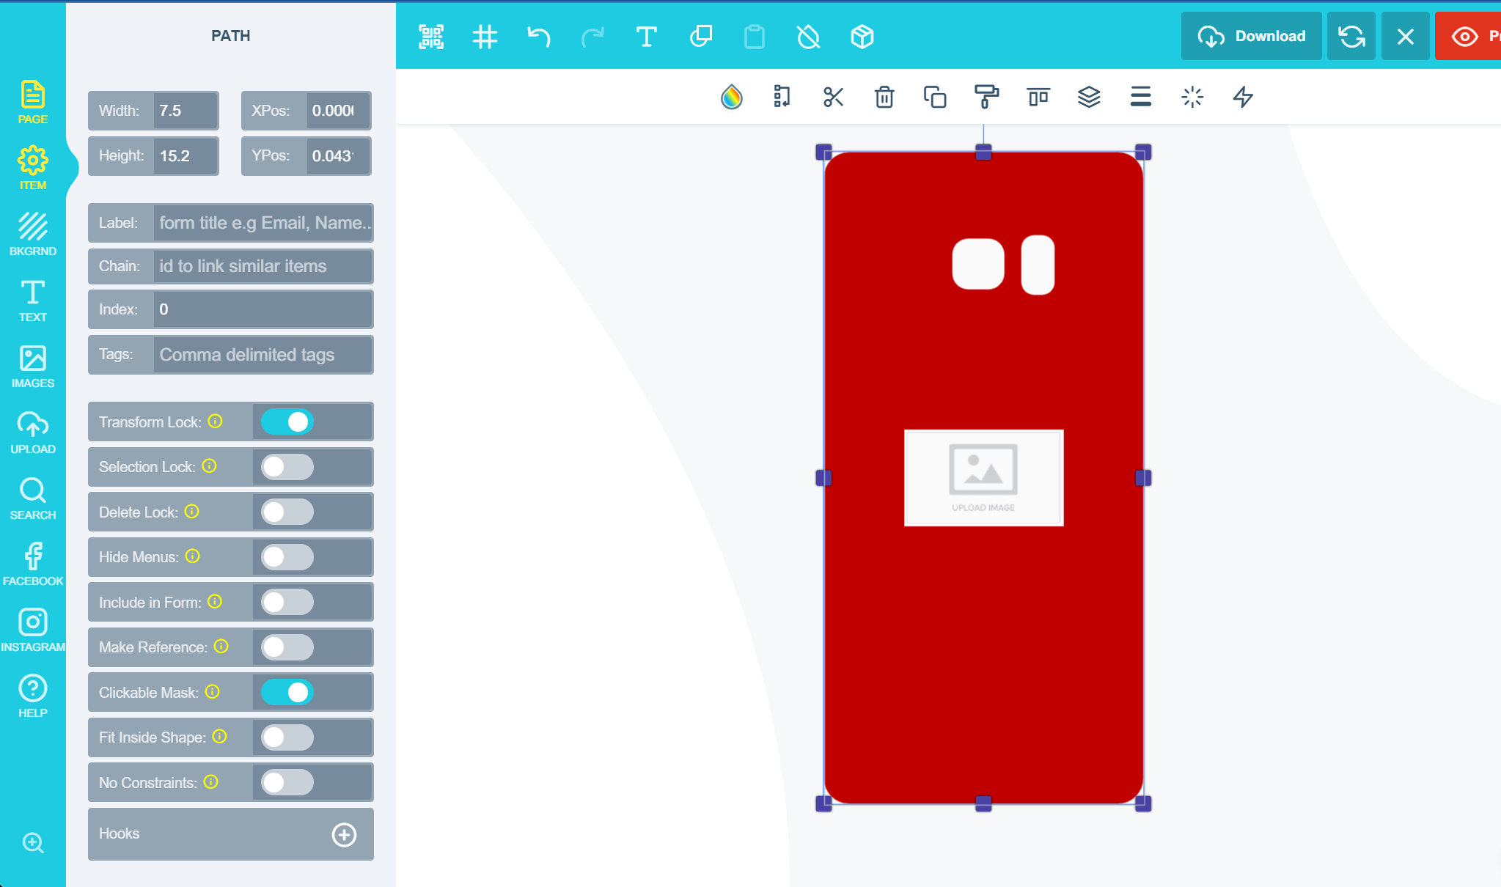
Task: Click the refresh sync button
Action: [1351, 36]
